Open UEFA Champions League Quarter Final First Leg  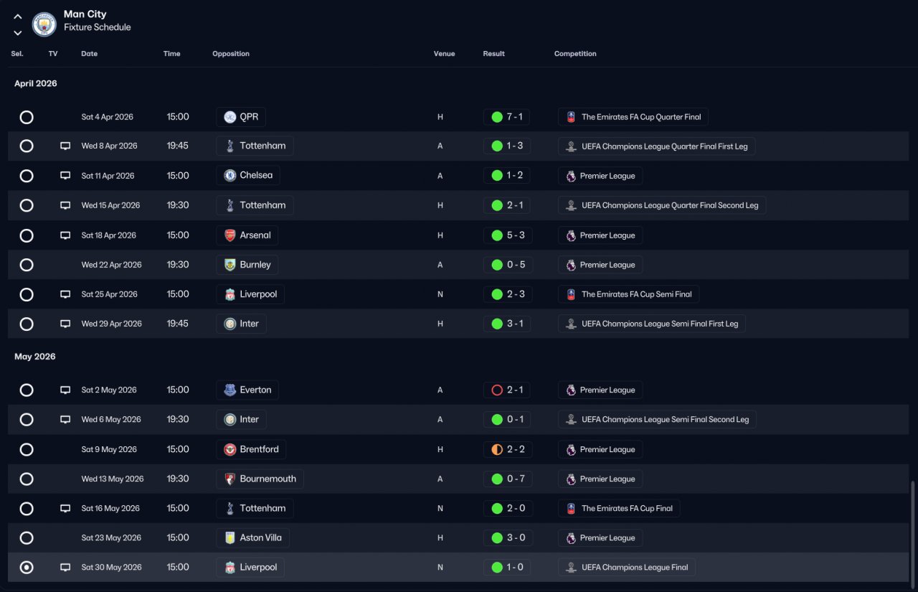(x=656, y=146)
